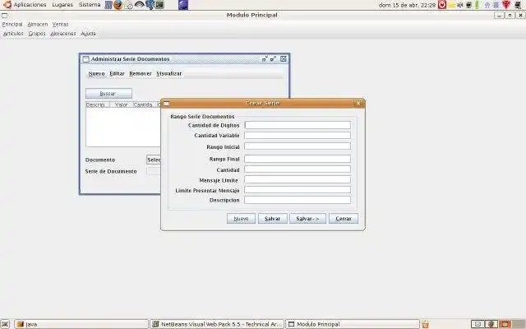Launch Firefox from the top panel
The image size is (526, 329).
118,5
